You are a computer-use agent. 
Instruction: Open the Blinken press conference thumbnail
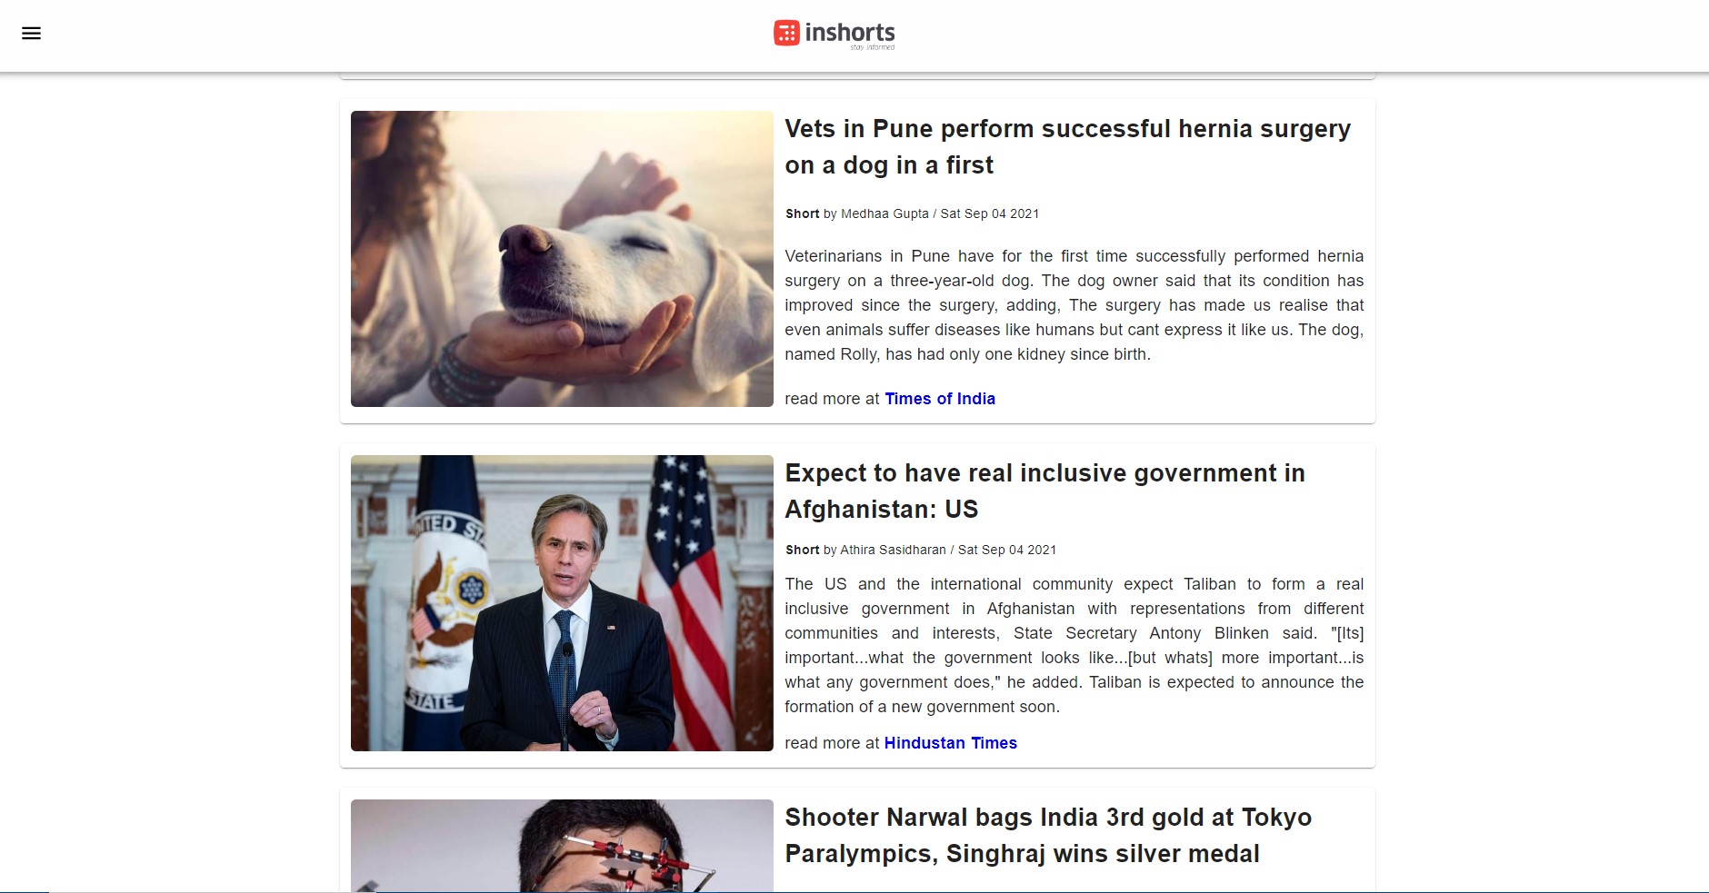click(562, 603)
